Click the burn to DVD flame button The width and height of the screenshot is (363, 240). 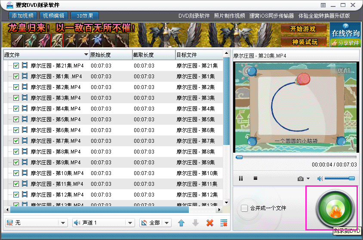[335, 209]
